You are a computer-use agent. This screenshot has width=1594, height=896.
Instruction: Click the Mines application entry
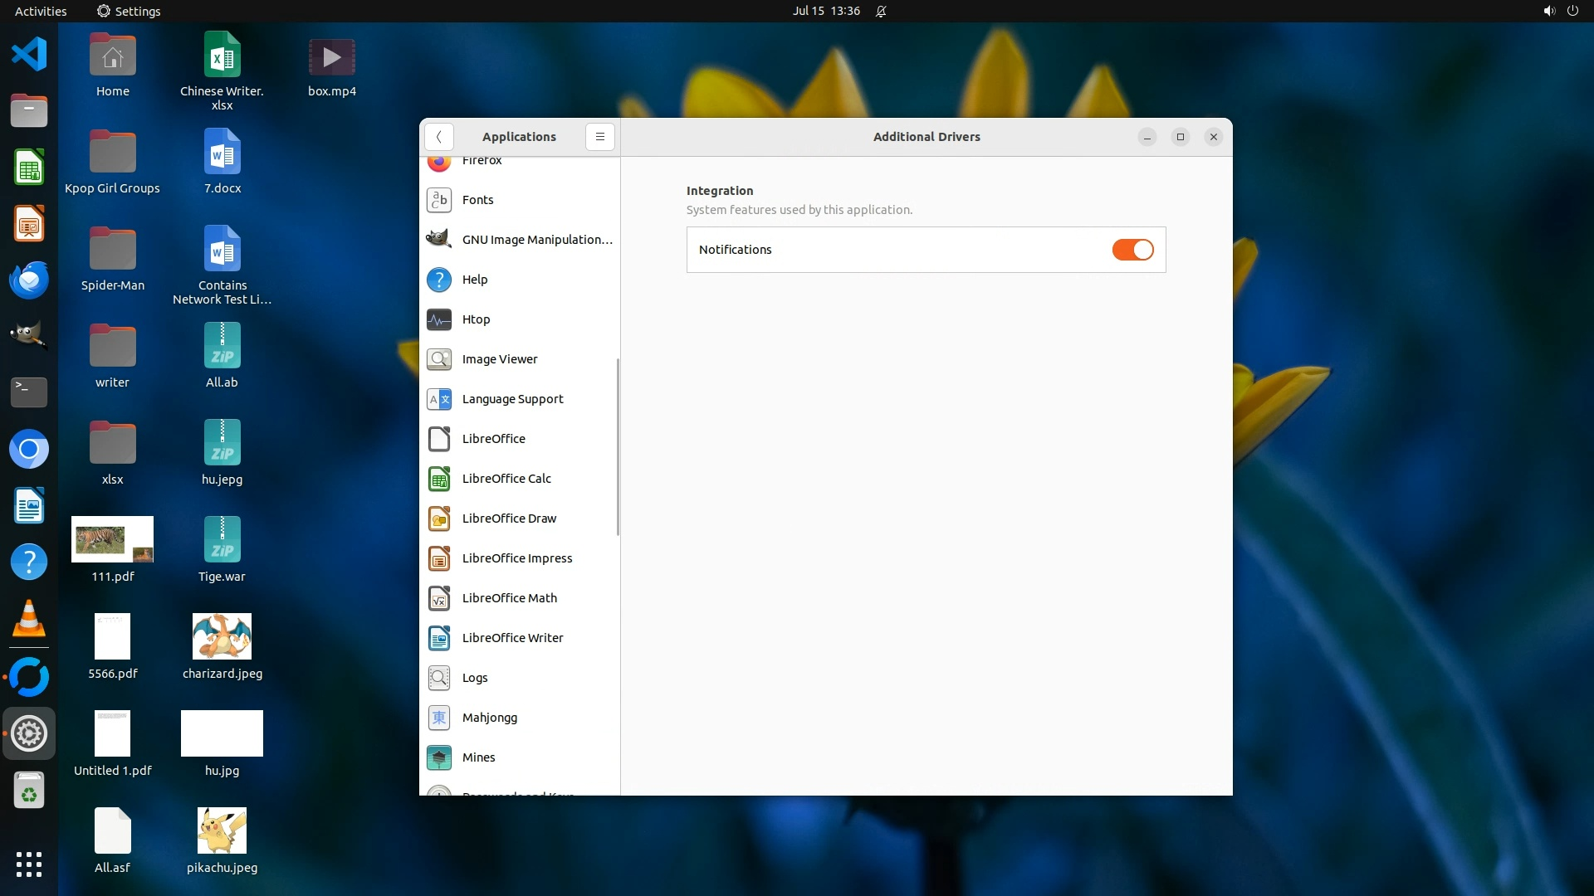tap(478, 757)
